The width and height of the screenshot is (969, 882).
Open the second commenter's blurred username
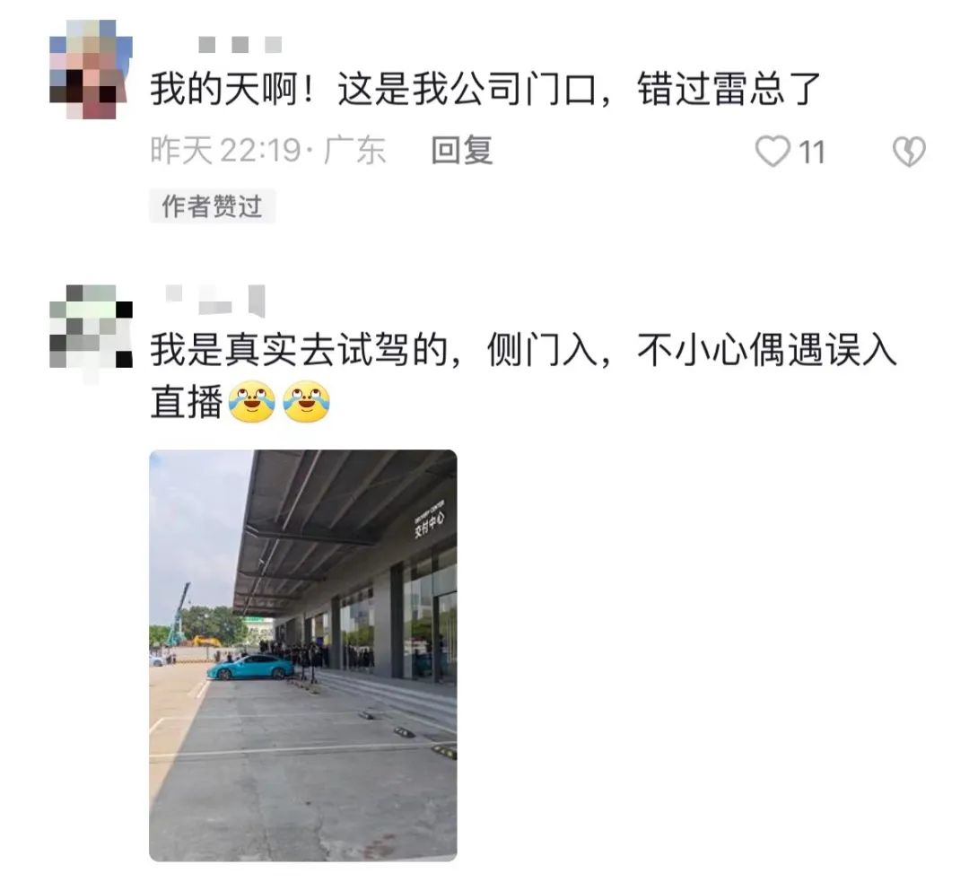pos(215,301)
